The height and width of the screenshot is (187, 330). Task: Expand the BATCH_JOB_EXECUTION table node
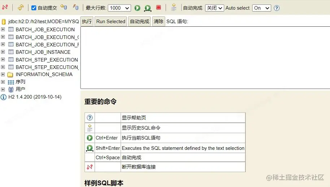[3, 29]
